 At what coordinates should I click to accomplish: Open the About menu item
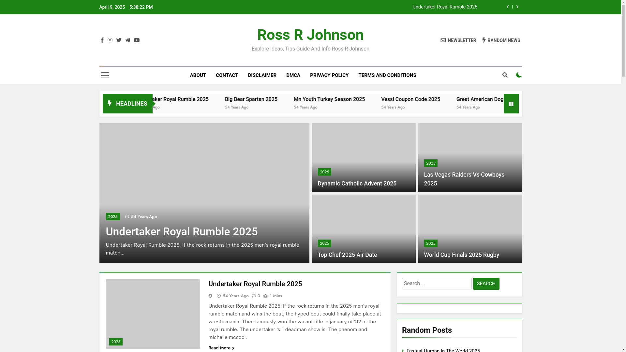[198, 75]
